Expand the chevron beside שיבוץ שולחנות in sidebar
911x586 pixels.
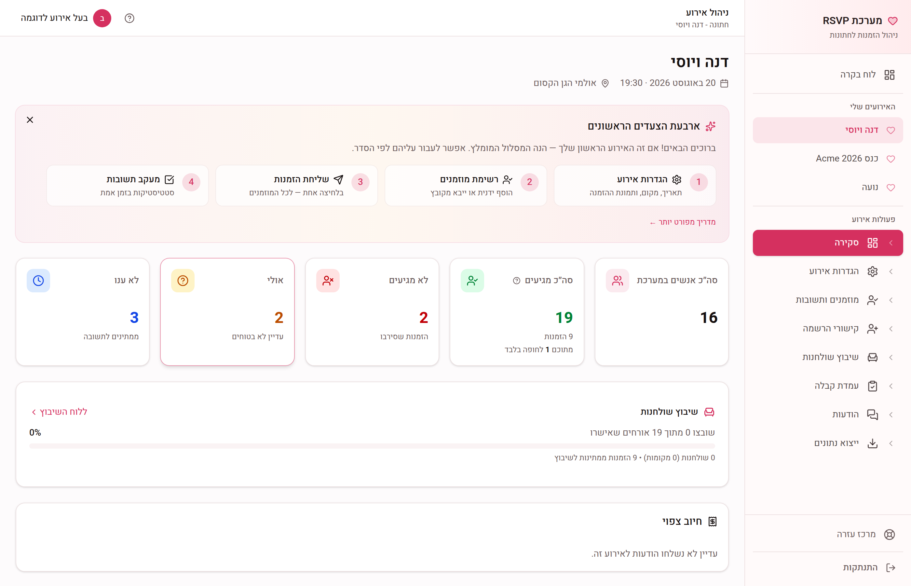coord(891,357)
